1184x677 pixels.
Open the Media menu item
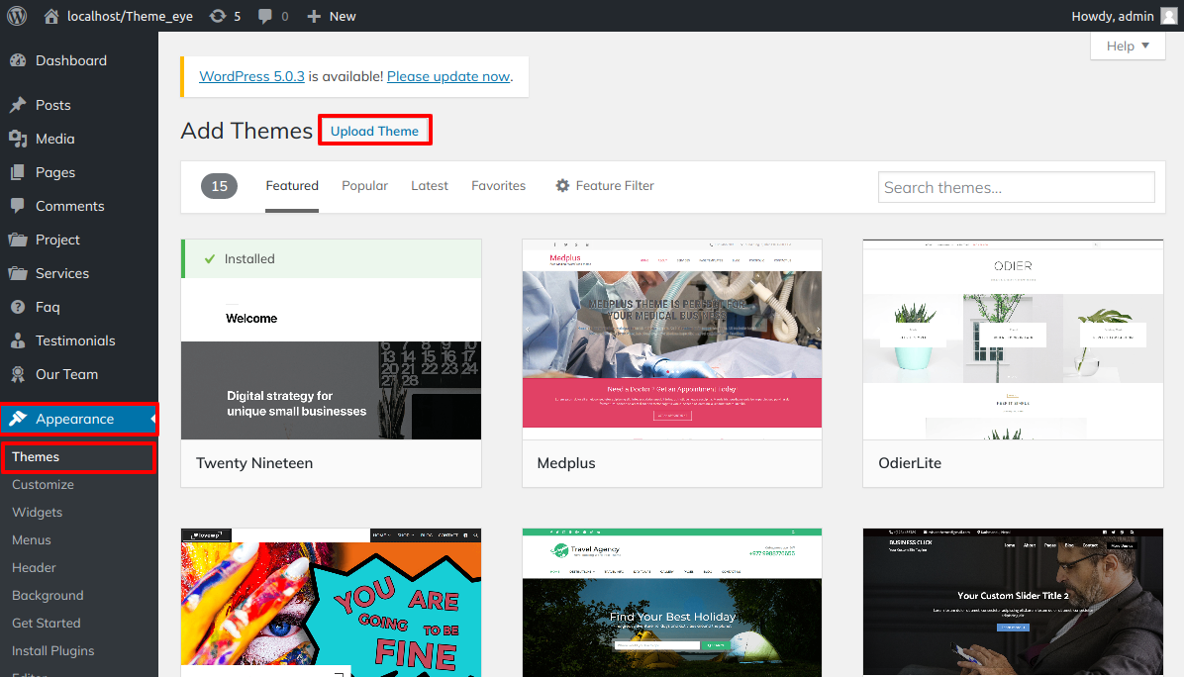(55, 139)
